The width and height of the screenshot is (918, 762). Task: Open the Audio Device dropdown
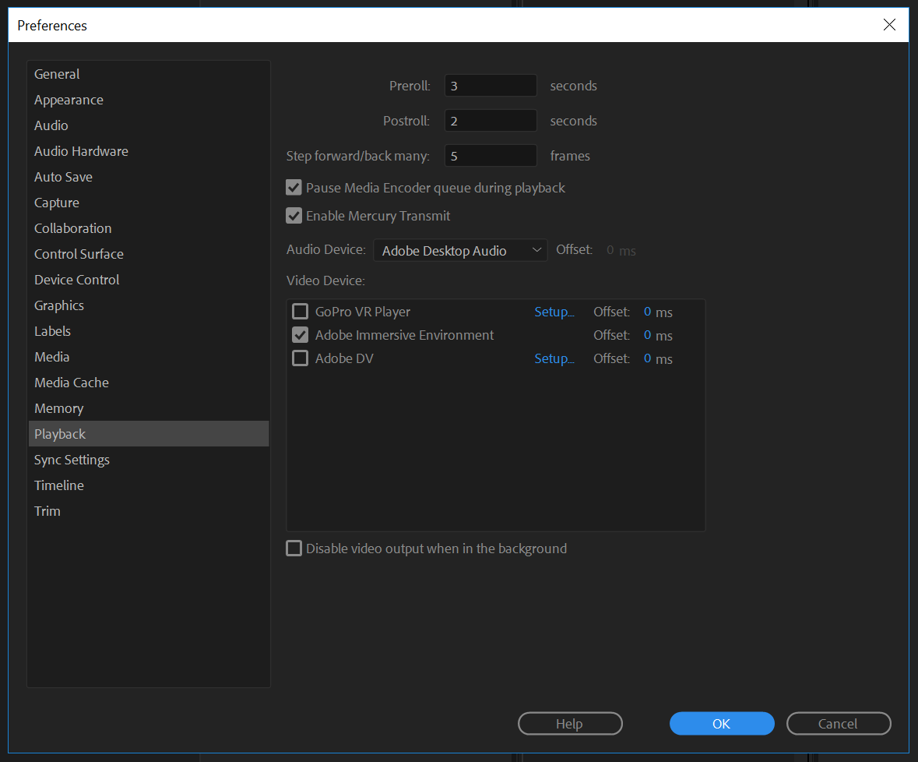point(459,250)
